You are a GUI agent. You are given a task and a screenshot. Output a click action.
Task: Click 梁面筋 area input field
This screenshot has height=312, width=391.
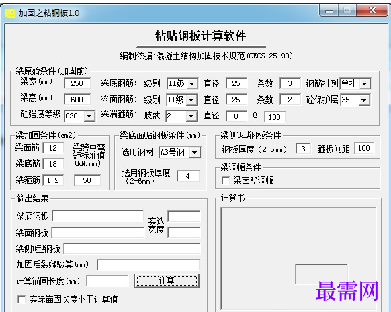click(53, 148)
